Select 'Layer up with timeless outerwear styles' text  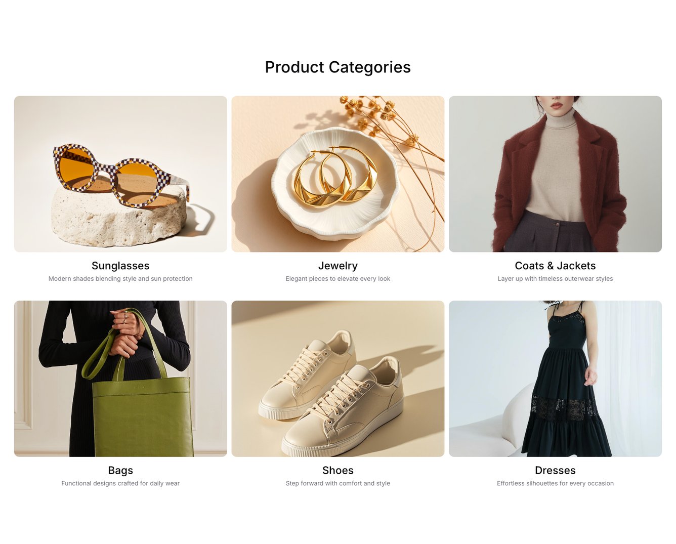[555, 279]
